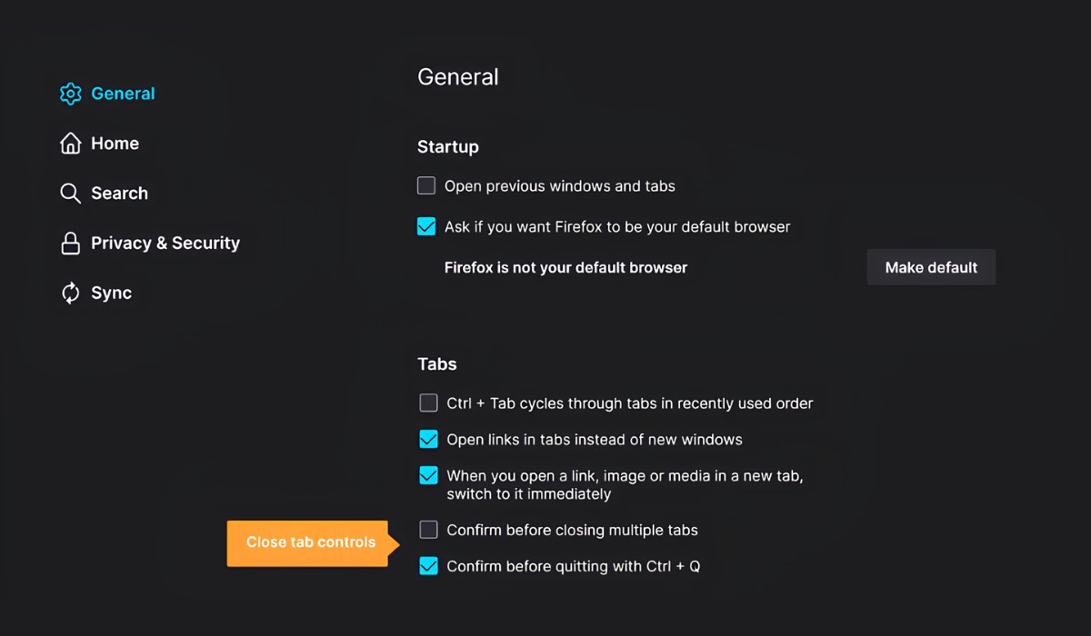Uncheck asking Firefox to be default browser

426,226
